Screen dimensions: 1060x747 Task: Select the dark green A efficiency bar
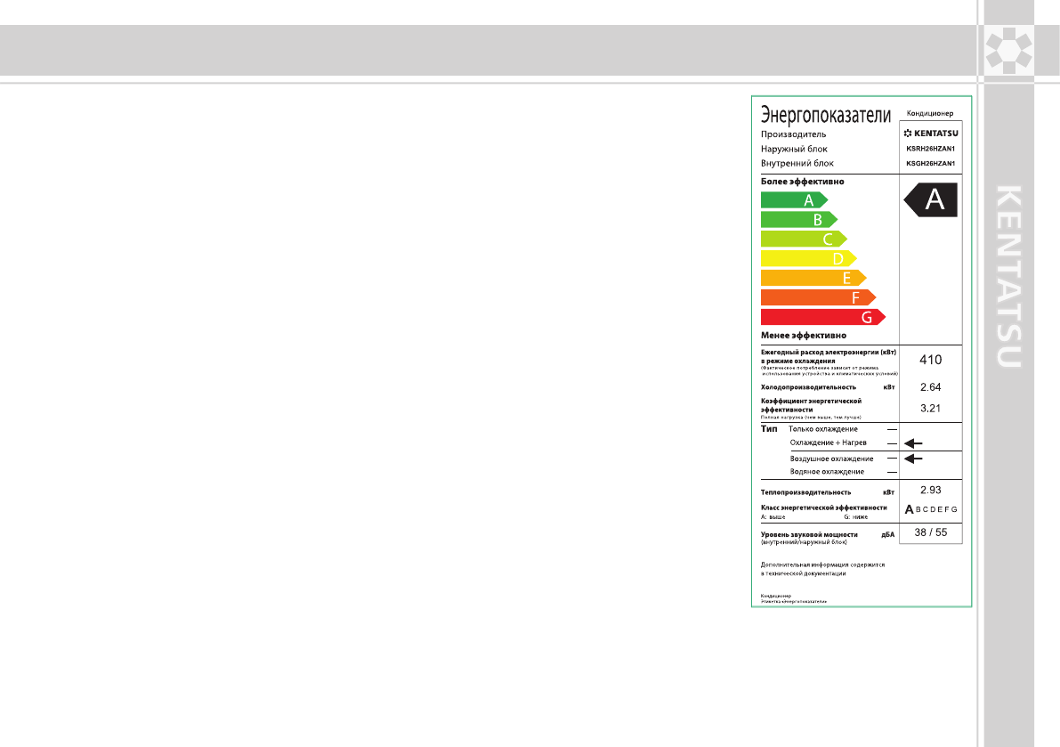(x=794, y=199)
